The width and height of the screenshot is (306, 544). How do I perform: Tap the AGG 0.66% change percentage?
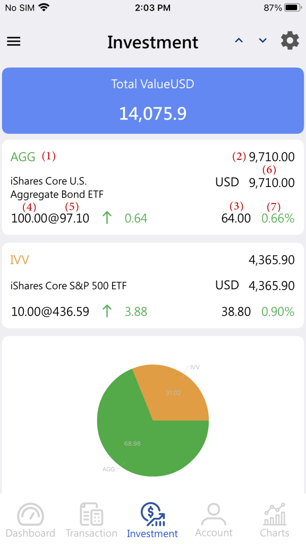[x=278, y=218]
